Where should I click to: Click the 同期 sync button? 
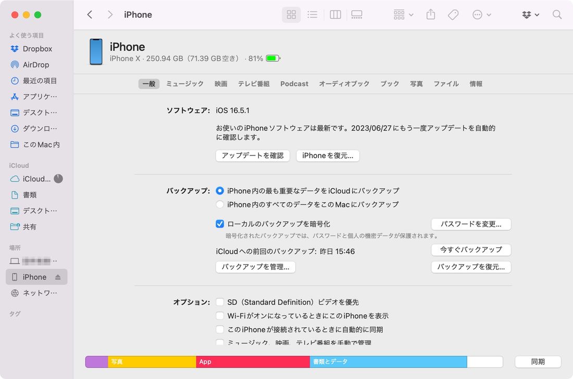pos(538,362)
